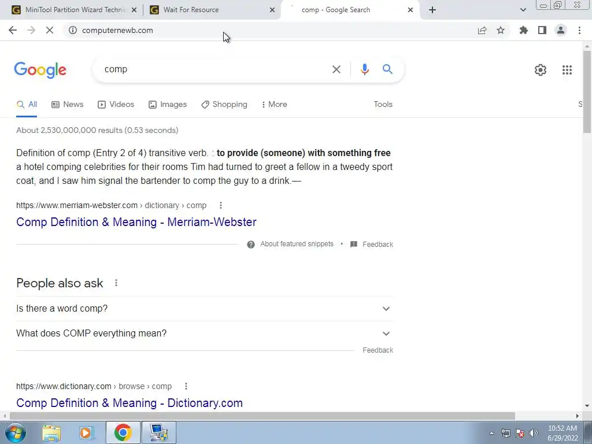
Task: Open Google settings gear
Action: click(x=541, y=70)
